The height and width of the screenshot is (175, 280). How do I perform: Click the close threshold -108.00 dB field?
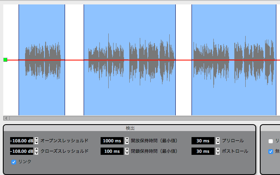21,151
